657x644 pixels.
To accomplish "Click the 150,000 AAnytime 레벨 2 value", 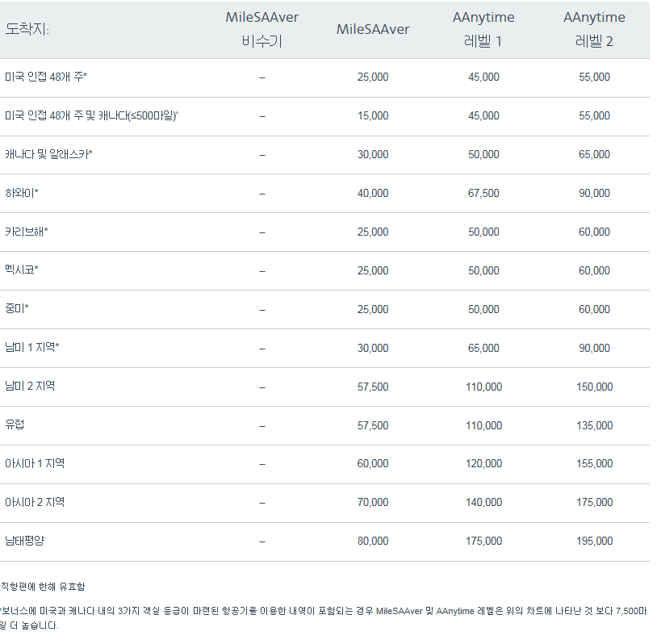I will click(594, 387).
